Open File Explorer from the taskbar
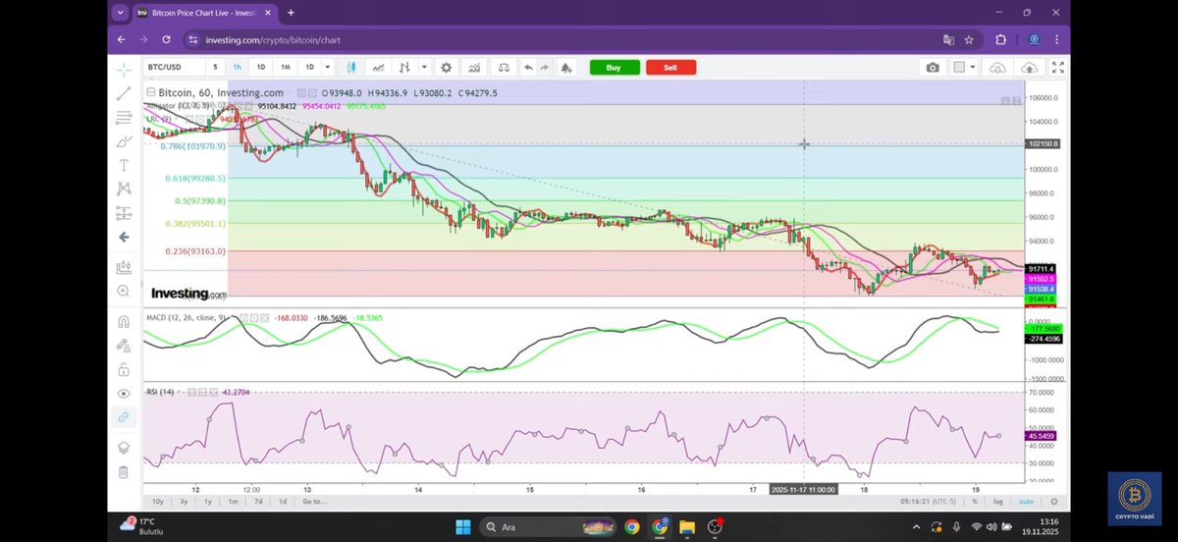 tap(687, 526)
